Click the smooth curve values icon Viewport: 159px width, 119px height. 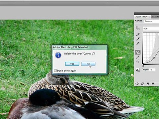point(138,61)
